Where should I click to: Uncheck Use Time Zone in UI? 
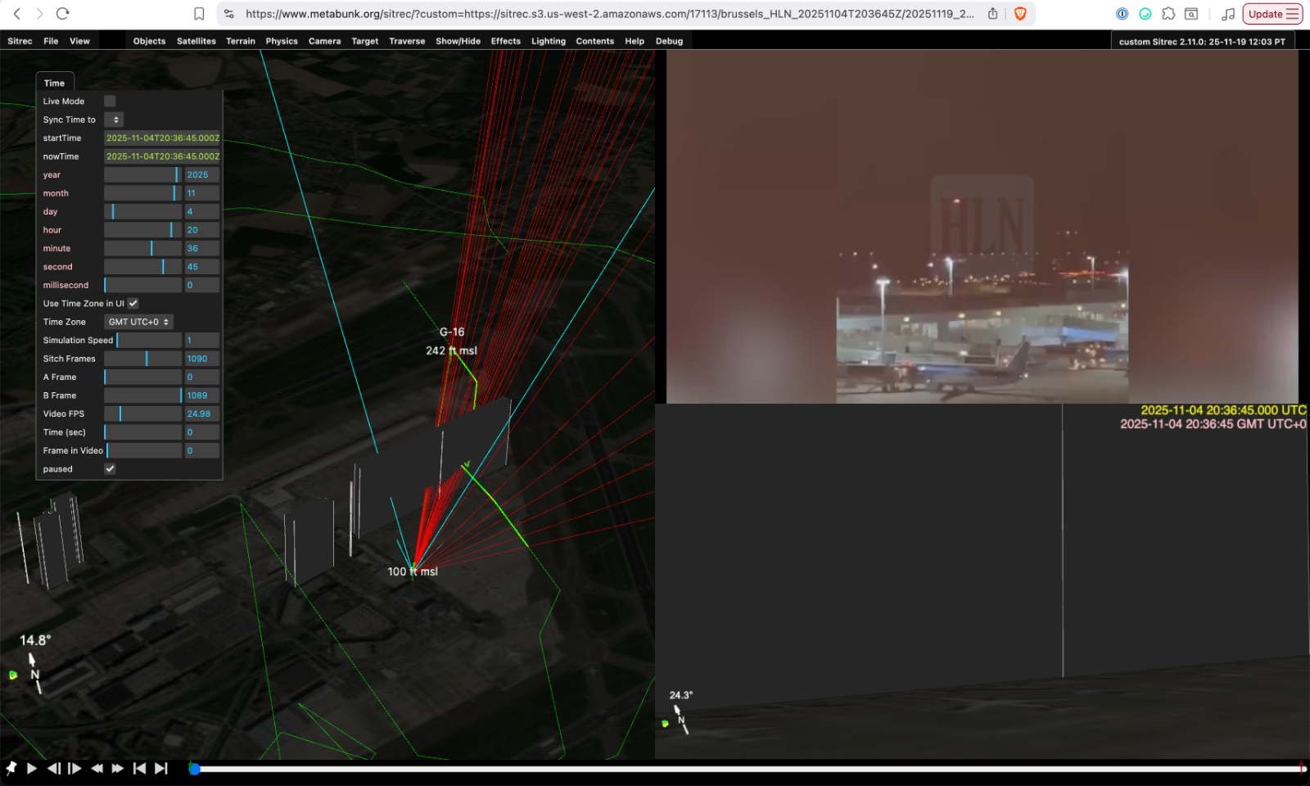[133, 303]
